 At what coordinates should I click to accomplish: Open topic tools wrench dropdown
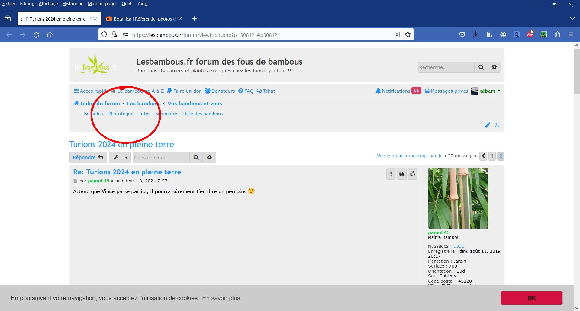point(120,157)
